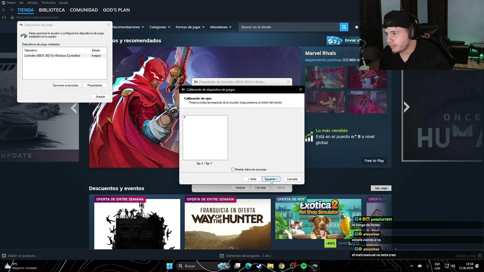Image resolution: width=484 pixels, height=272 pixels.
Task: Open the Productos menu
Action: pos(48,3)
